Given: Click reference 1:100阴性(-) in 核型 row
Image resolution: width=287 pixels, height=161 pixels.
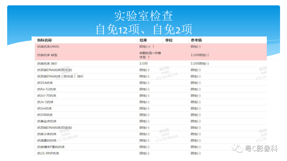Looking at the screenshot, I should pos(200,55).
